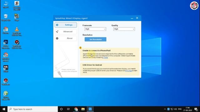Select the Mini Key Master desktop shortcut
Image resolution: width=200 pixels, height=112 pixels.
(x=6, y=57)
